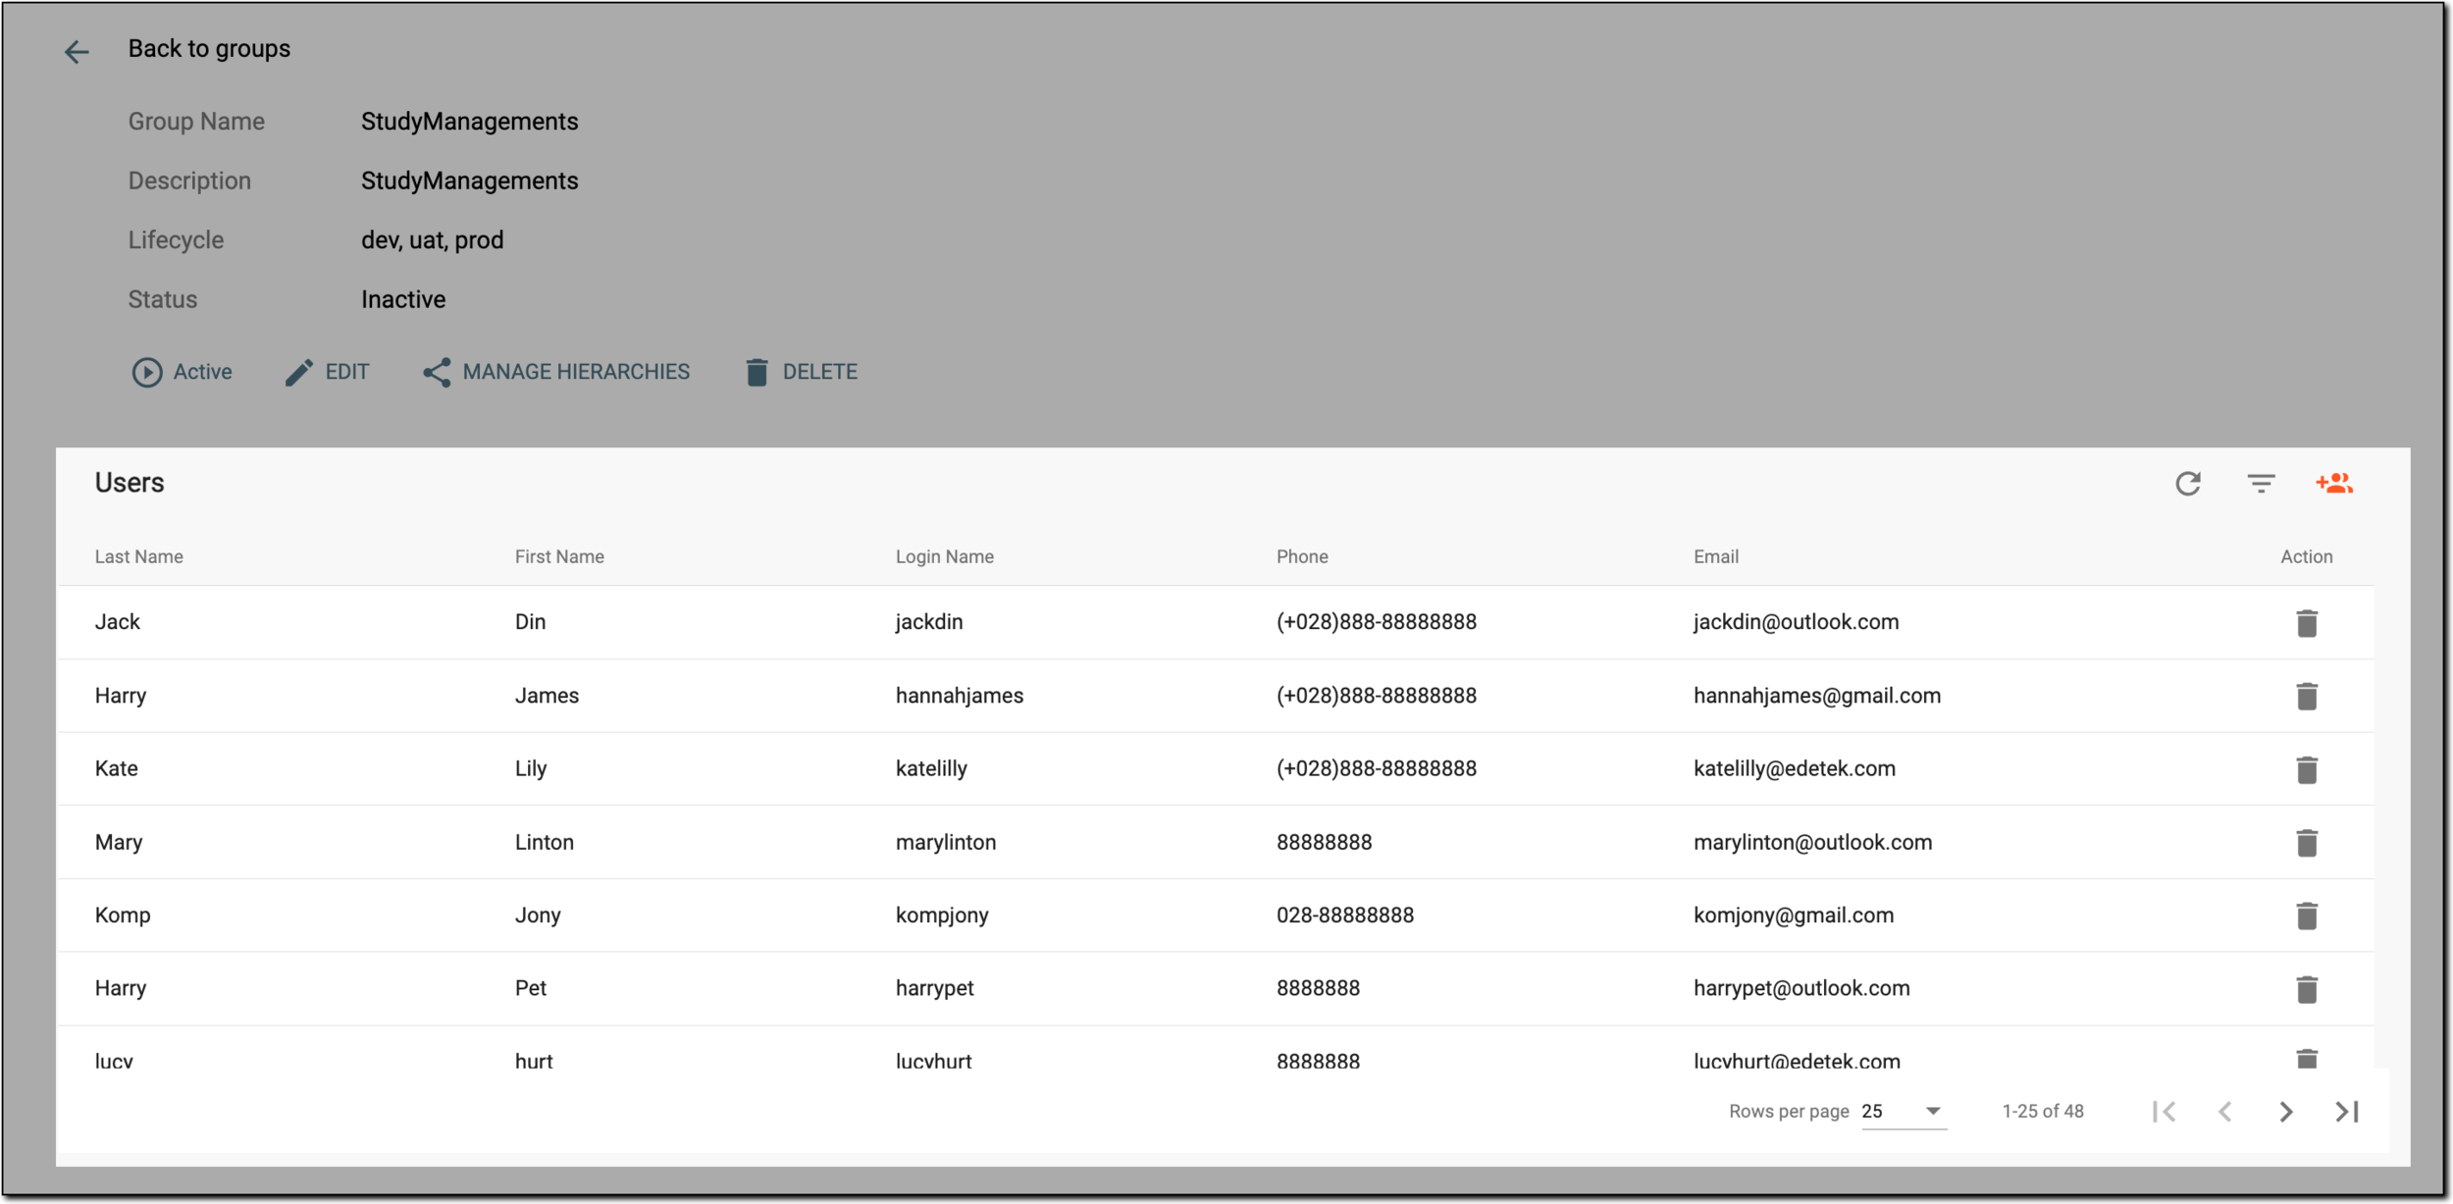
Task: Open the Back to groups link
Action: 209,49
